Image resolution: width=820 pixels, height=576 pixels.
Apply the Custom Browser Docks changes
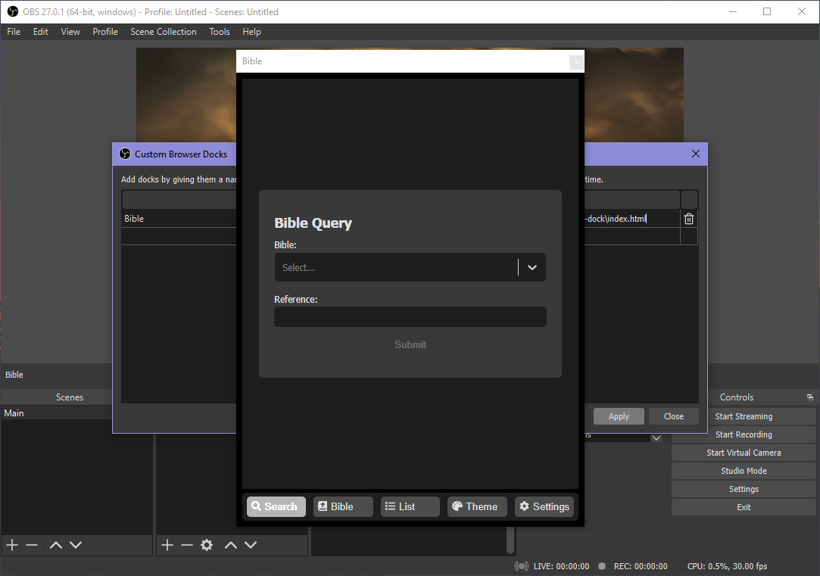pyautogui.click(x=619, y=416)
